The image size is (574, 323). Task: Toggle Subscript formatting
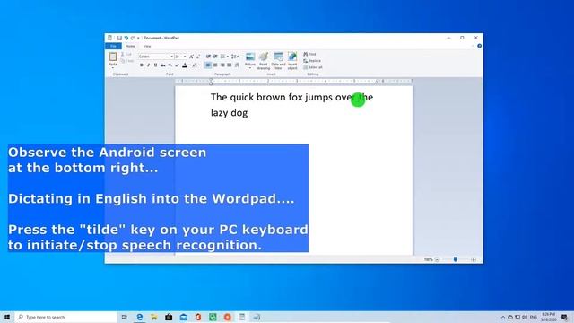[170, 65]
